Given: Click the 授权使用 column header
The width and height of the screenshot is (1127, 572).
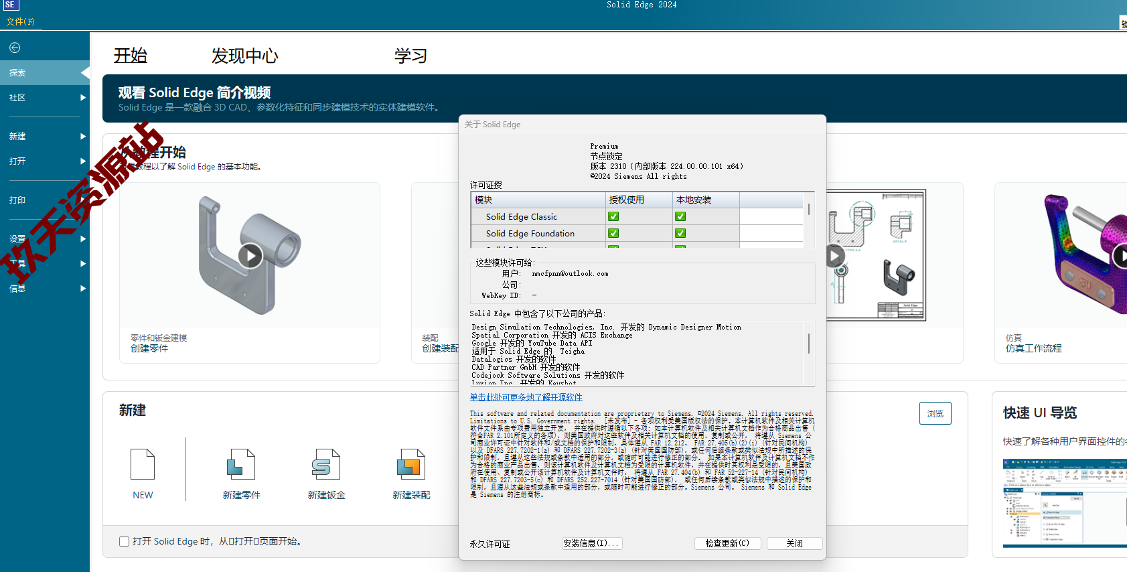Looking at the screenshot, I should click(640, 200).
